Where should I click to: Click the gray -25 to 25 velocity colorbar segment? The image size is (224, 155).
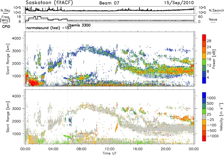click(204, 117)
